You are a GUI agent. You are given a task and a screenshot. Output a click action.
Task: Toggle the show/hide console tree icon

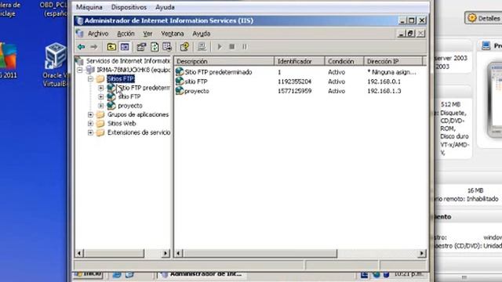pos(125,47)
